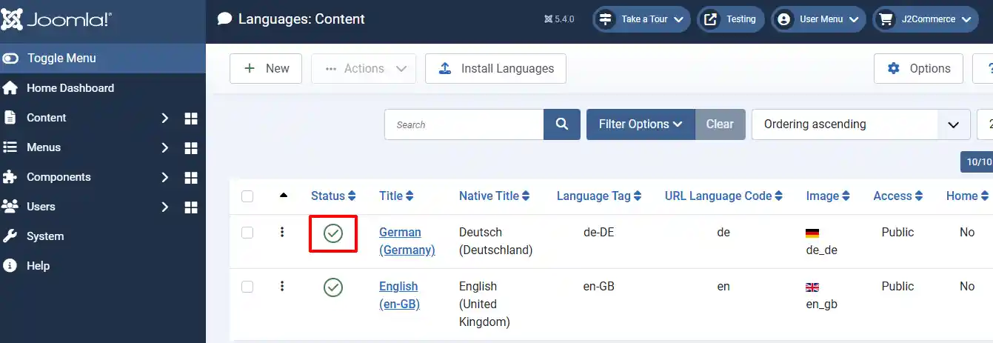Open the User Menu dropdown

click(x=818, y=19)
